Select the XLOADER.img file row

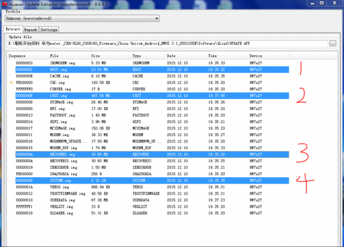(152, 213)
